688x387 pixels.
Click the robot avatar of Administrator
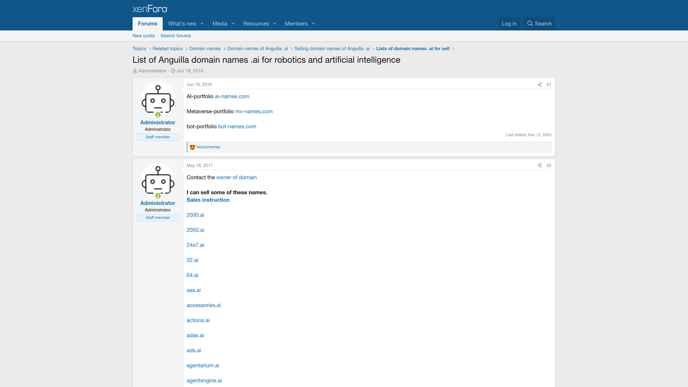point(158,99)
